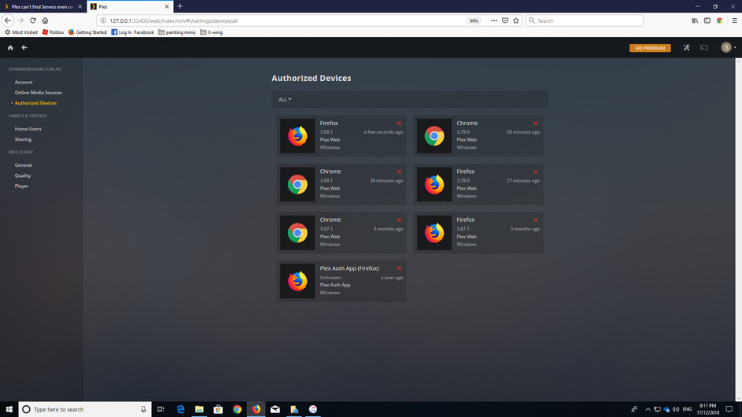
Task: Remove Chrome 3.69.1 device
Action: pos(399,172)
